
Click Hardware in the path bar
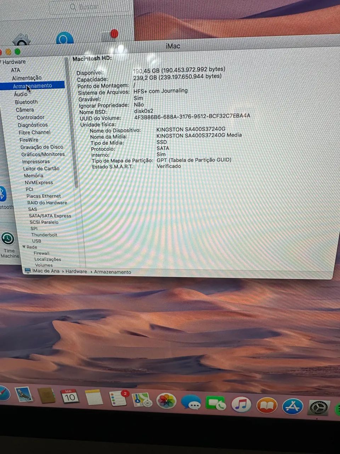[x=76, y=271]
